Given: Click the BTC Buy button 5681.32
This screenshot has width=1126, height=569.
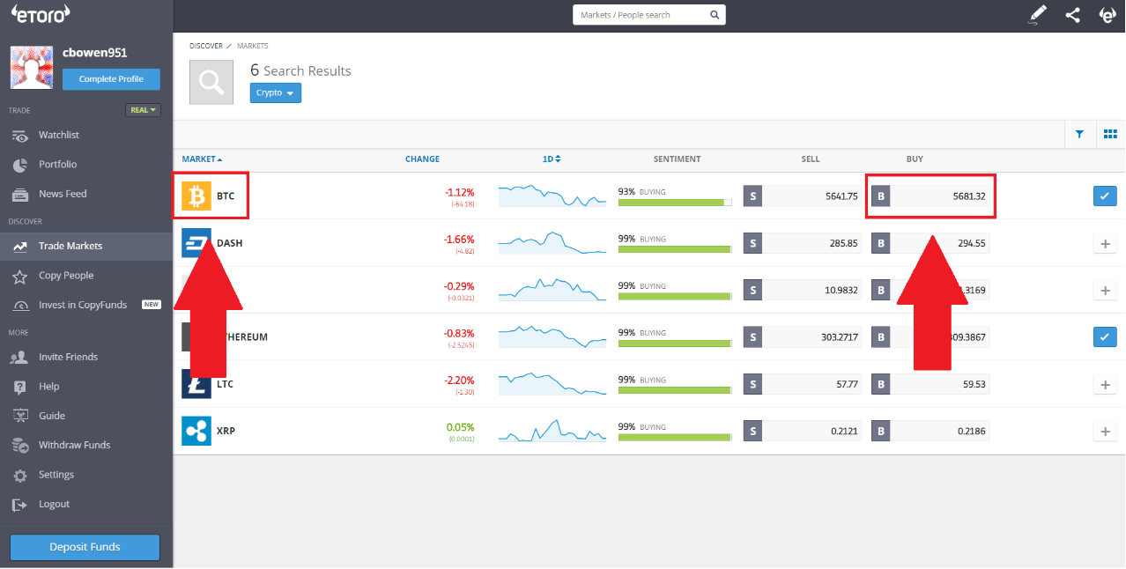Looking at the screenshot, I should coord(930,196).
